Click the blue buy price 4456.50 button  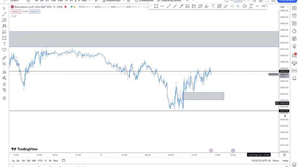click(34, 12)
